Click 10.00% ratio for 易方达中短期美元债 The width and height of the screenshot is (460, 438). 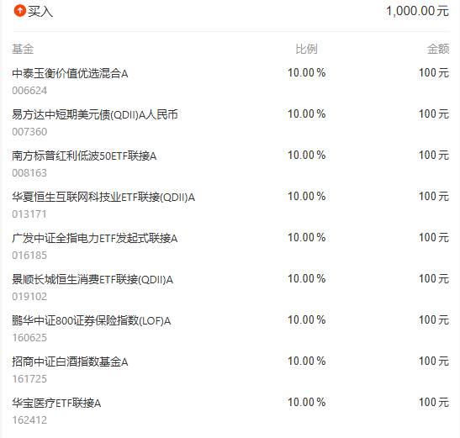[307, 113]
